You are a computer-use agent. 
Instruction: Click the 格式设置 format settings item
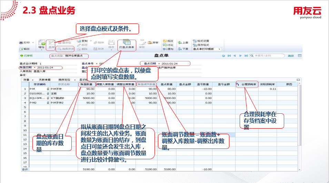pos(201,41)
